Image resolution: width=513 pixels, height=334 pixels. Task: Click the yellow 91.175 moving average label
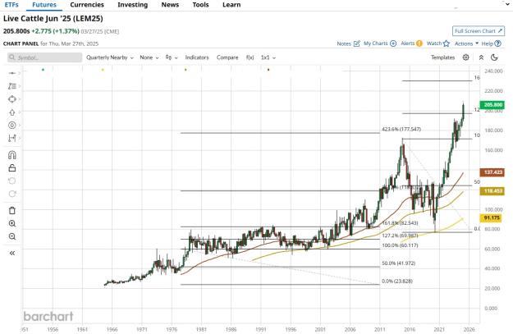492,217
